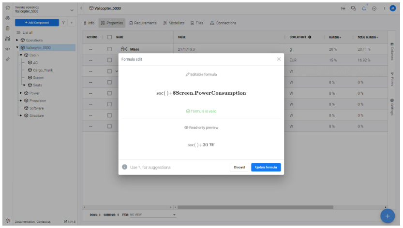Select the Screen component in tree
The height and width of the screenshot is (228, 403).
pyautogui.click(x=38, y=78)
